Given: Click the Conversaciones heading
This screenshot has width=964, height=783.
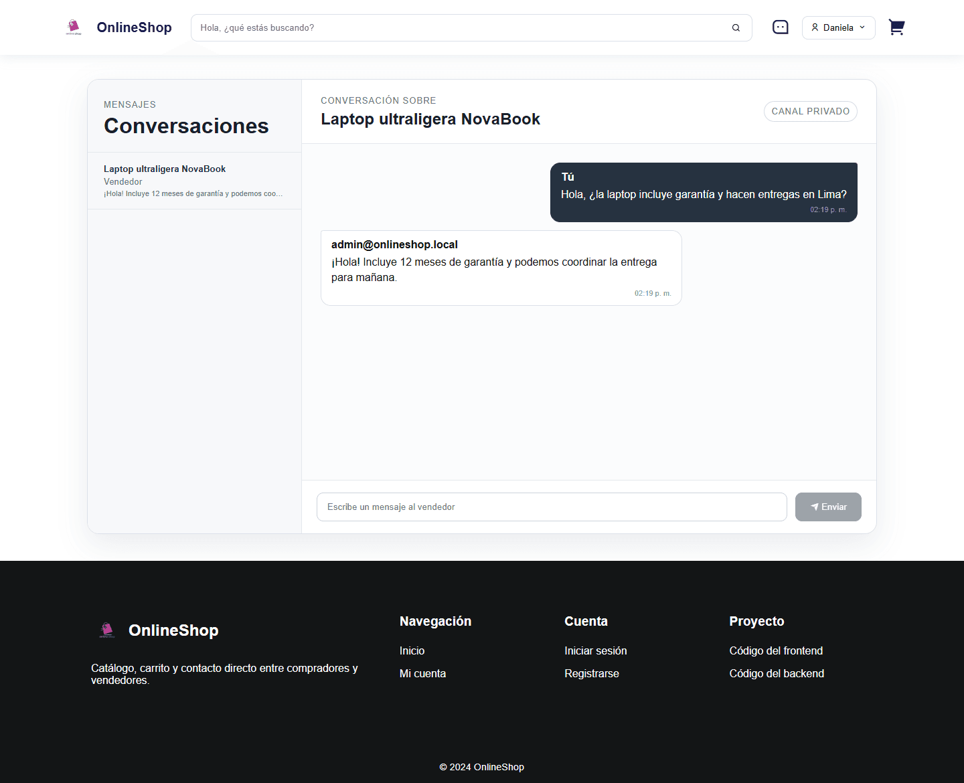Looking at the screenshot, I should coord(186,126).
